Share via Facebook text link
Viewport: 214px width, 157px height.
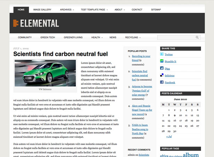[170, 83]
